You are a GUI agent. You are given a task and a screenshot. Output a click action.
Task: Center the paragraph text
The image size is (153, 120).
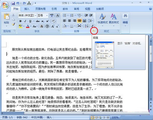point(70,21)
